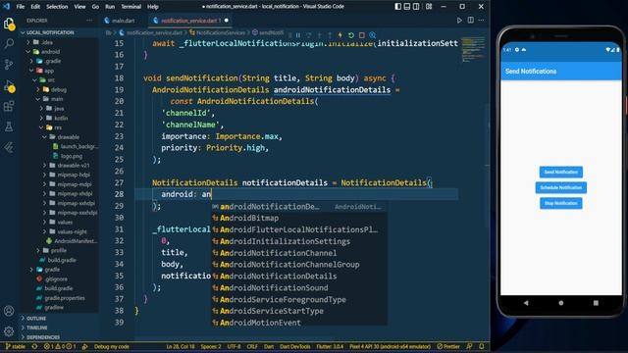Screen dimensions: 628x353
Task: Click Ln 28, Col 18 cursor position
Action: click(x=181, y=346)
